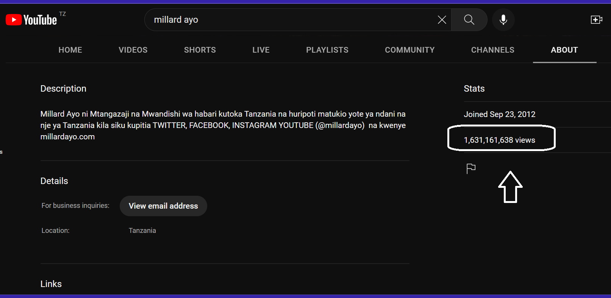Switch to the HOME tab

[70, 50]
